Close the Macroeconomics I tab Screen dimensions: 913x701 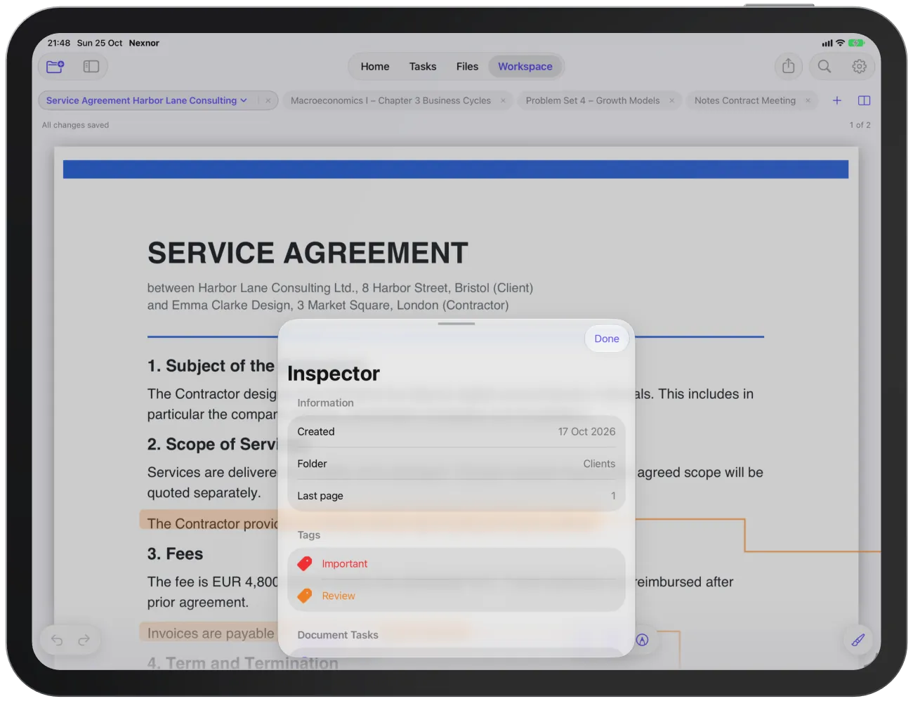pos(503,100)
